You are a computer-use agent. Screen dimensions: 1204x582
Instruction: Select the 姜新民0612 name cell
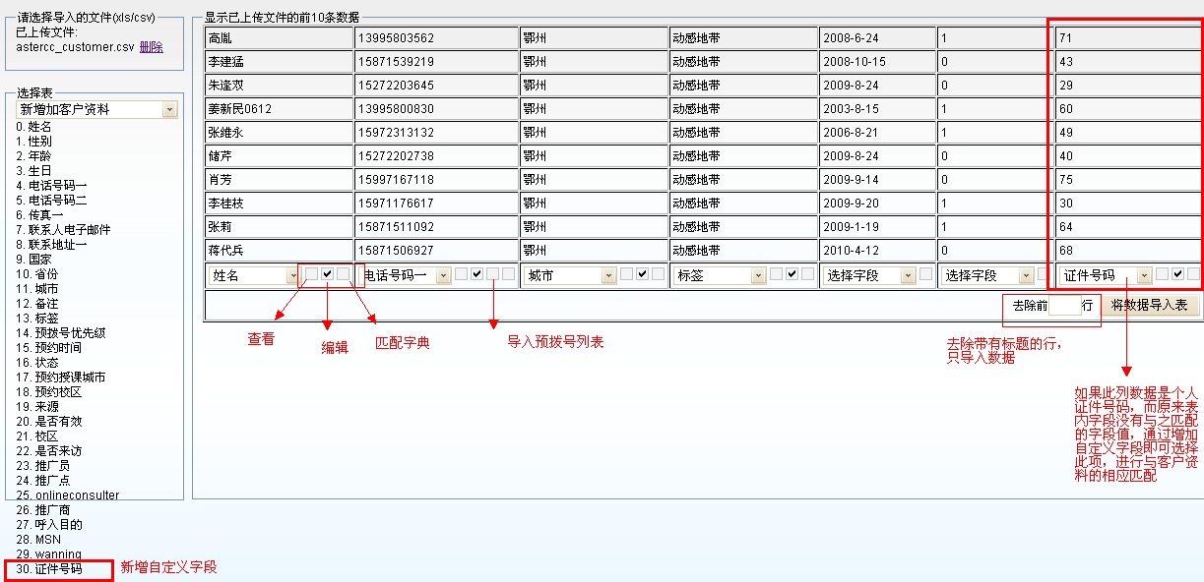[279, 109]
